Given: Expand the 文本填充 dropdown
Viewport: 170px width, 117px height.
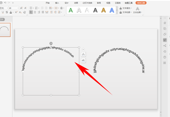Looking at the screenshot, I should (131, 8).
